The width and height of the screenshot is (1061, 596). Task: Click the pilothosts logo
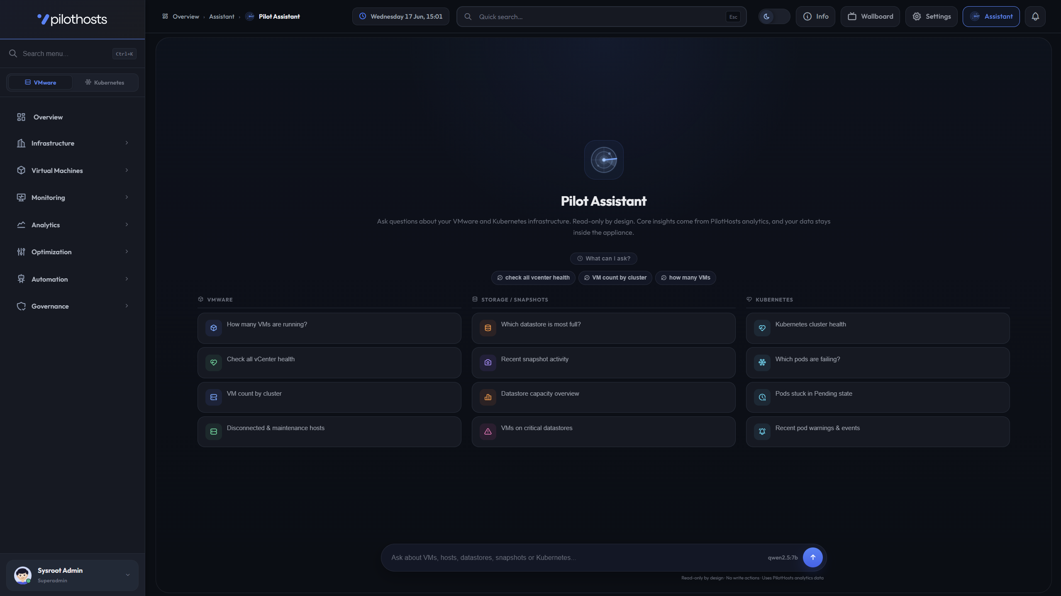pos(72,19)
